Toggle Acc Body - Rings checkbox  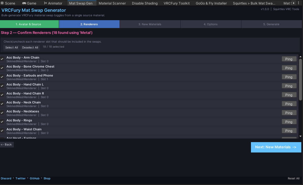(x=2, y=122)
